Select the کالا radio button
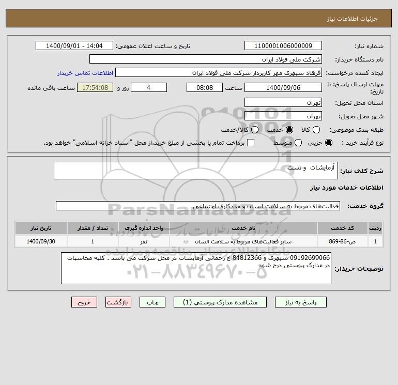398x385 pixels. pyautogui.click(x=316, y=130)
